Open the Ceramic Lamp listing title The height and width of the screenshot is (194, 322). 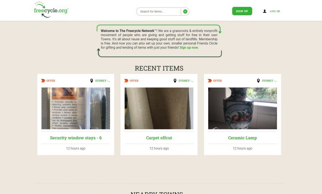[242, 138]
